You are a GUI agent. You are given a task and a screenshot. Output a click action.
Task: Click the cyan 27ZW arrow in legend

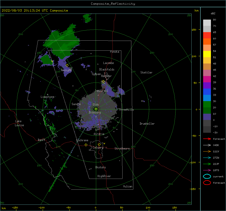207,158
